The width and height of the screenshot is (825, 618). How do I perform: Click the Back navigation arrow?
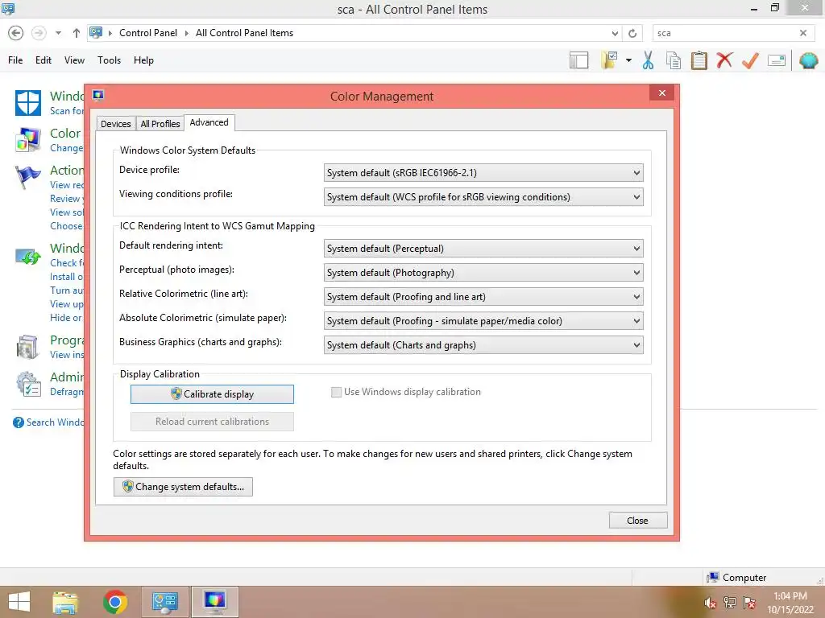(16, 33)
